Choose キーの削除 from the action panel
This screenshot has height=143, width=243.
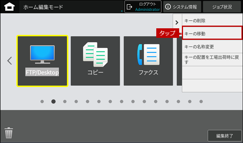[212, 21]
